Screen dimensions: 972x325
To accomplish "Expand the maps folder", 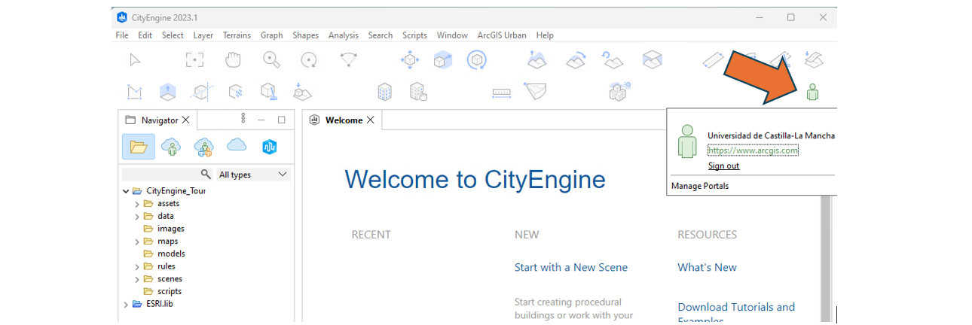I will (x=137, y=241).
